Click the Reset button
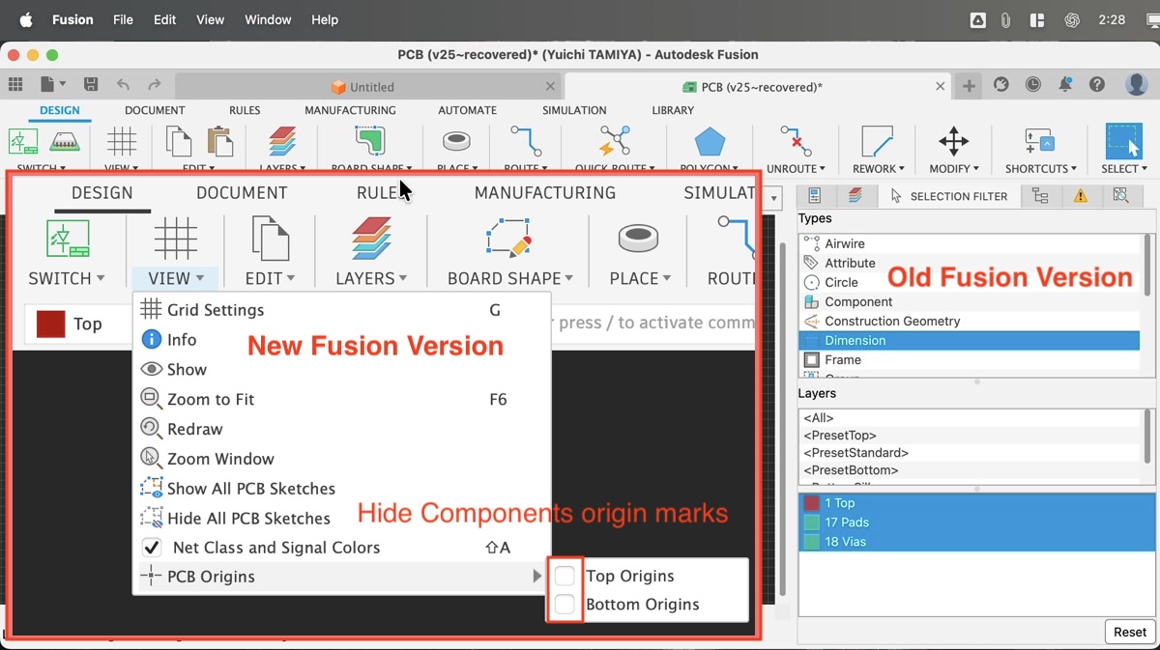This screenshot has height=650, width=1160. [x=1129, y=632]
